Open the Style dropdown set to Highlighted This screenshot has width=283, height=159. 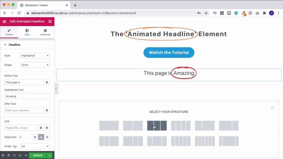(35, 56)
